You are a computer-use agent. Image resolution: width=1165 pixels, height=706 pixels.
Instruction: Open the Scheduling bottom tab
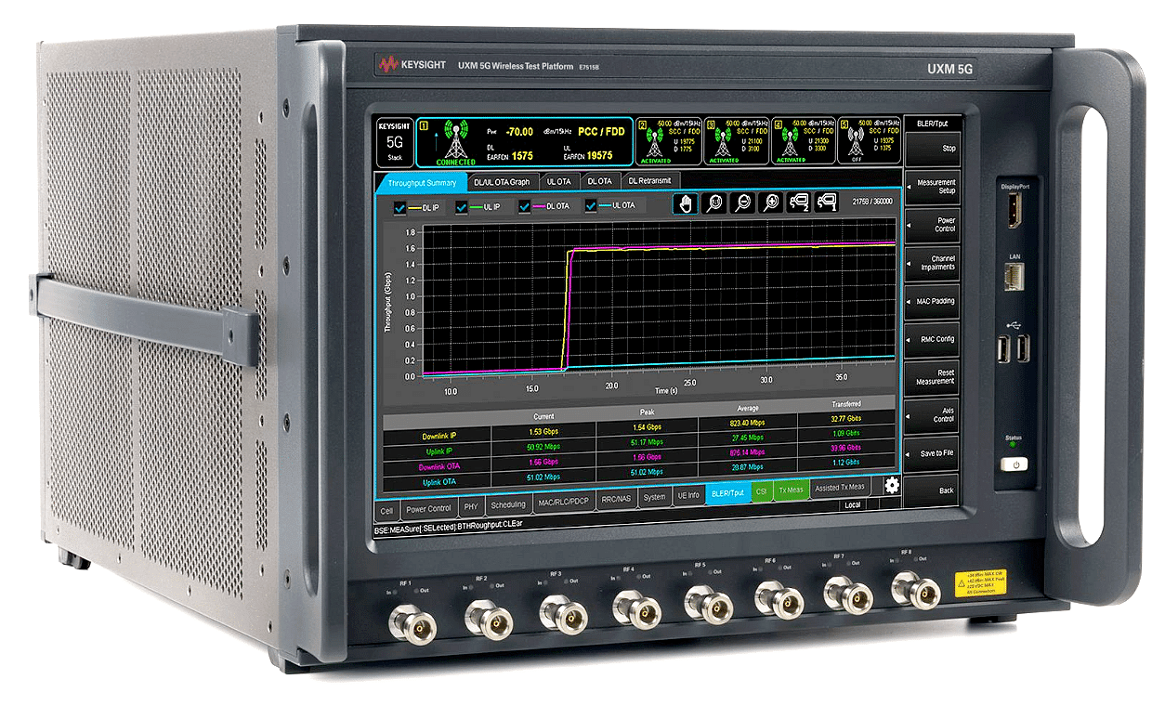click(x=508, y=505)
